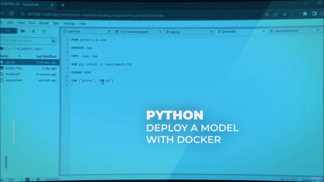The height and width of the screenshot is (182, 324).
Task: Close the Launcher tab
Action: click(x=109, y=31)
